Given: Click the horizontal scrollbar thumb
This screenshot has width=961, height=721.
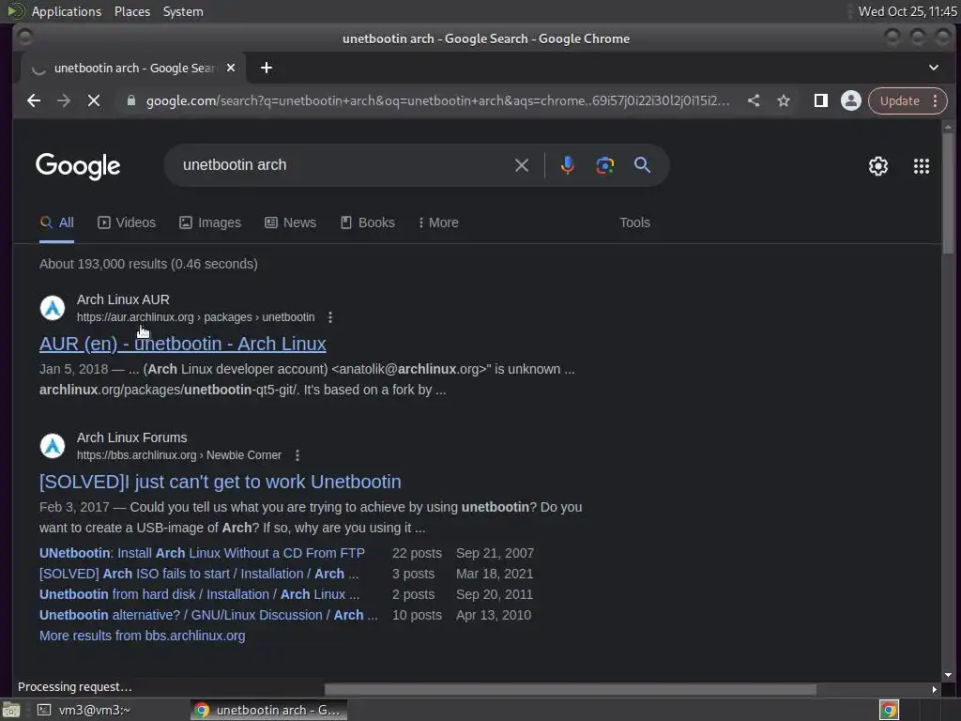Looking at the screenshot, I should [570, 690].
